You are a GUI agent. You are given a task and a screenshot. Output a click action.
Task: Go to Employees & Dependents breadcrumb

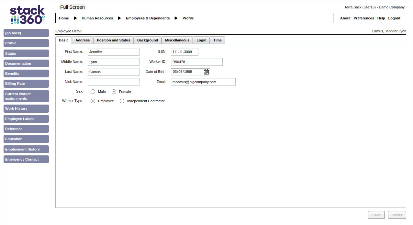(148, 18)
